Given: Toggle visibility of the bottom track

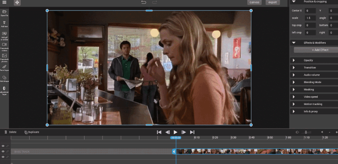Looking at the screenshot, I should [3, 157].
